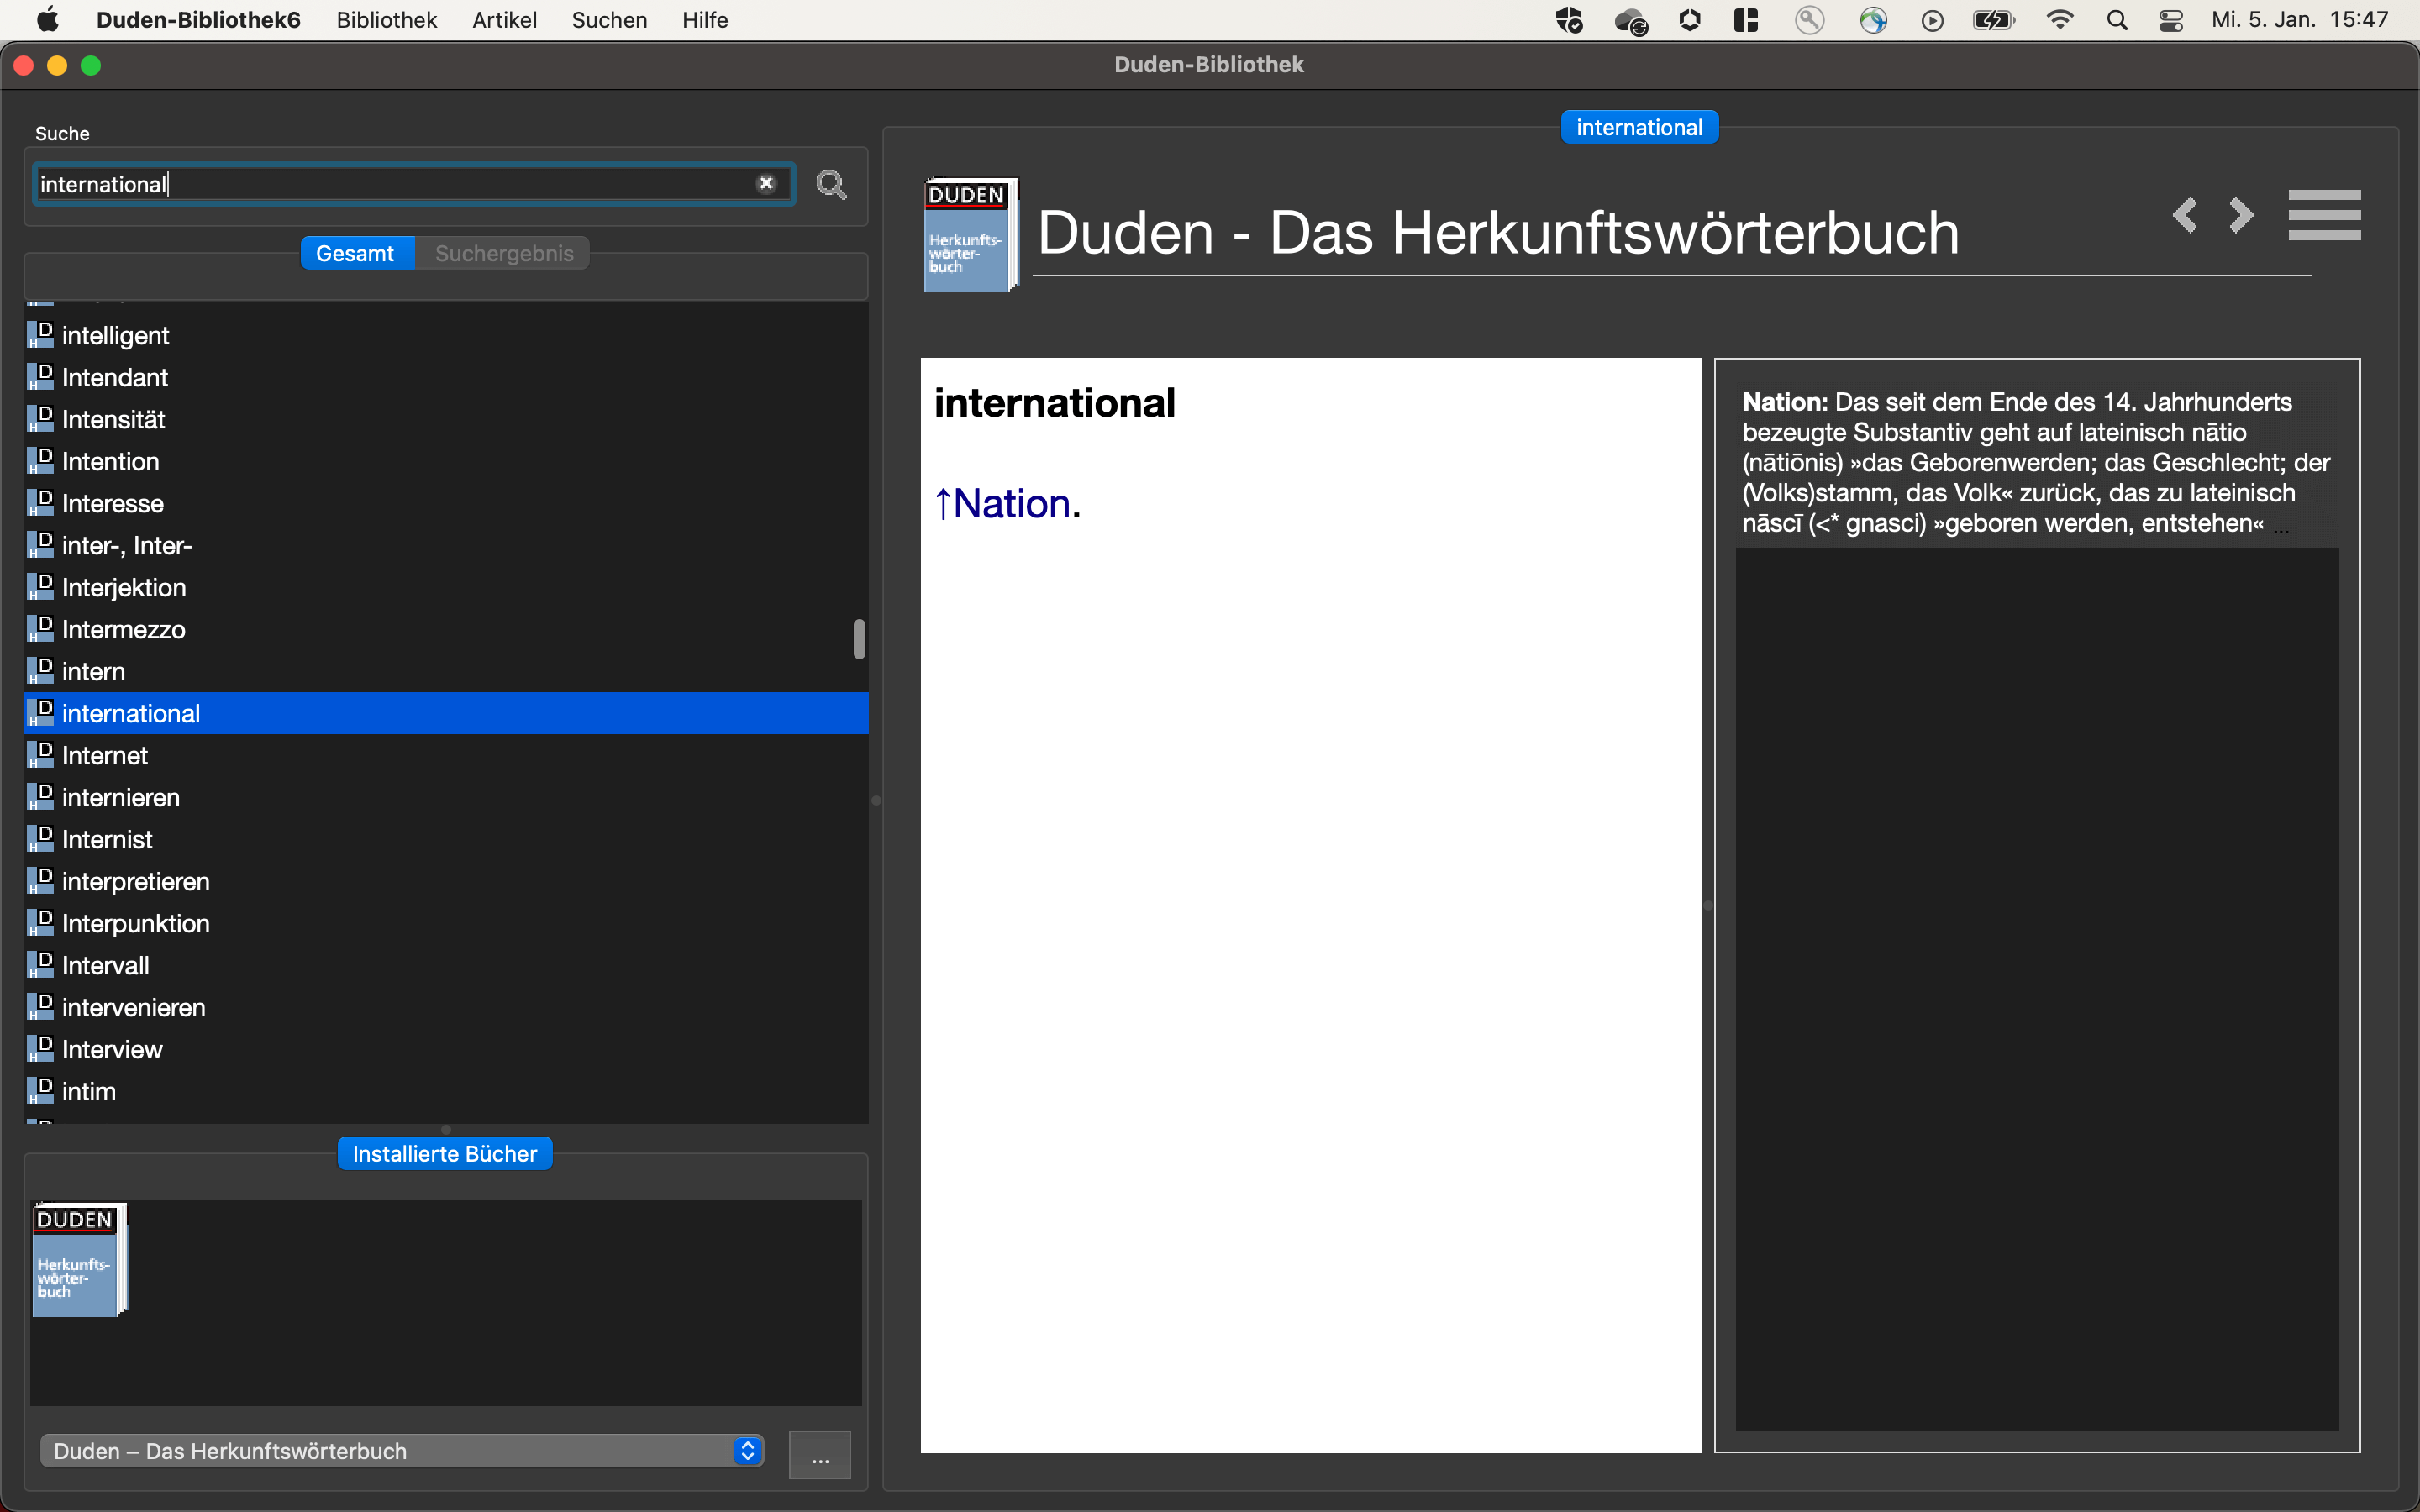Click the play circle menu bar icon
This screenshot has height=1512, width=2420.
pos(1932,20)
